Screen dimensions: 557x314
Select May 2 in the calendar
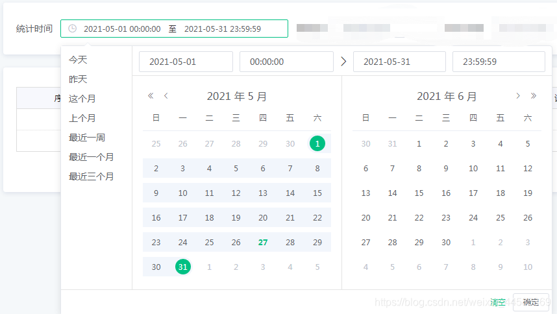click(156, 169)
